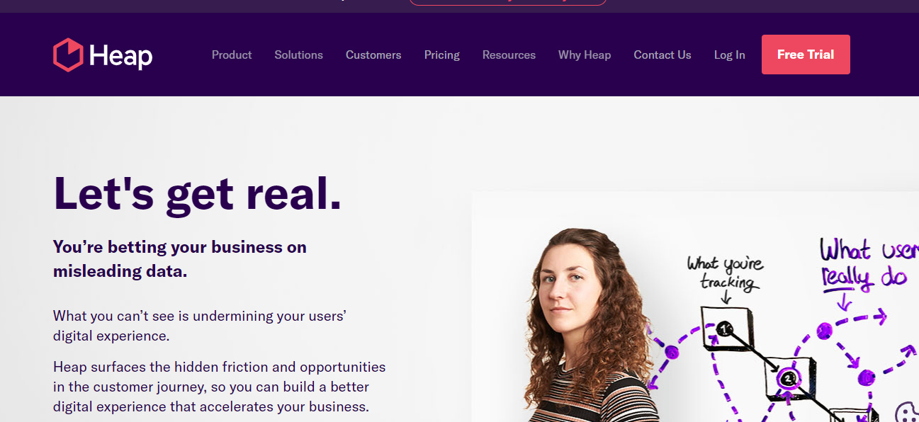The height and width of the screenshot is (422, 919).
Task: Go to the Pricing page
Action: coord(442,55)
